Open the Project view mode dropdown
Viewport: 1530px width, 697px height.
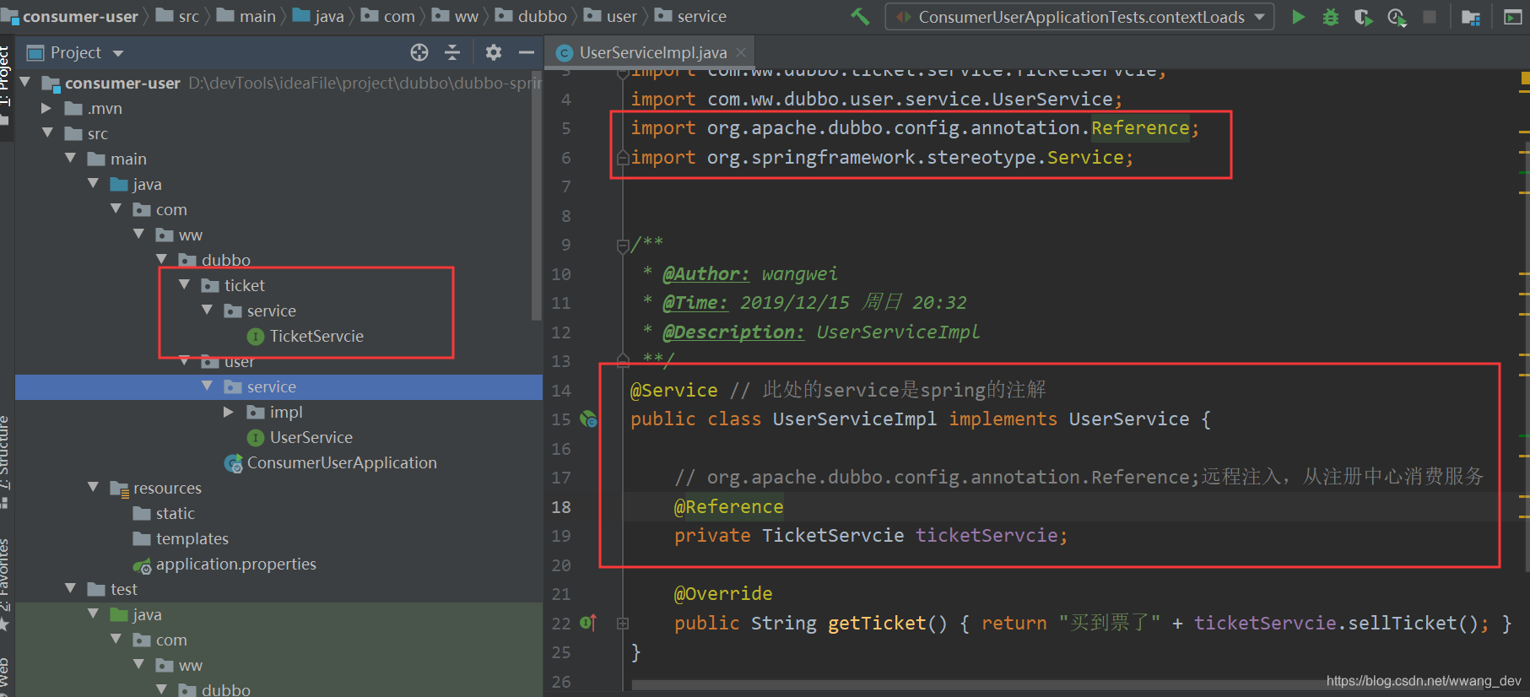click(118, 53)
